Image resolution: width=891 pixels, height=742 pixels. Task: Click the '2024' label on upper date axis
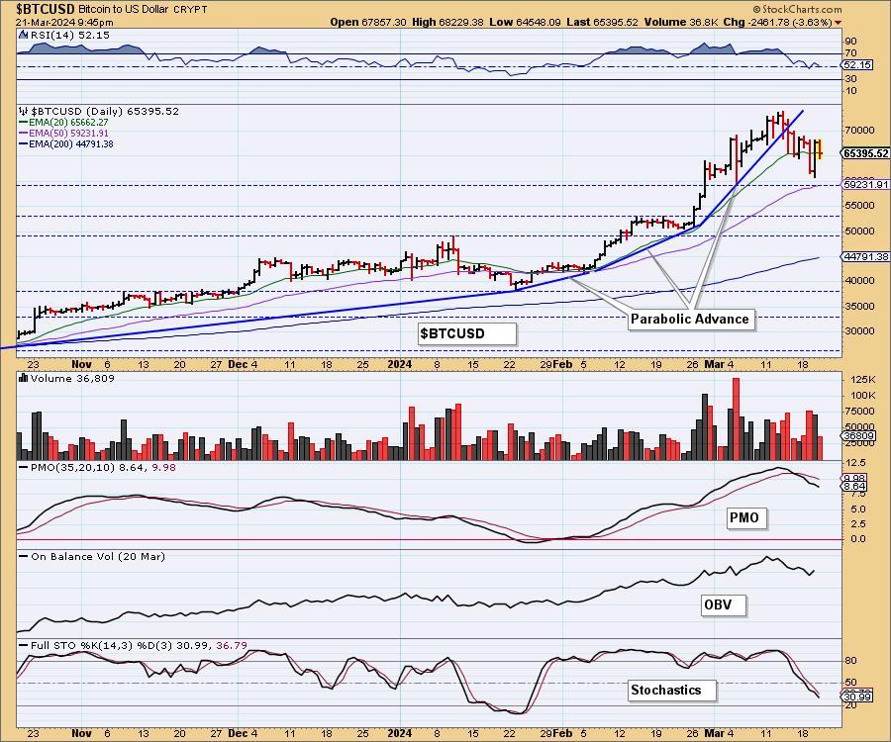click(400, 364)
